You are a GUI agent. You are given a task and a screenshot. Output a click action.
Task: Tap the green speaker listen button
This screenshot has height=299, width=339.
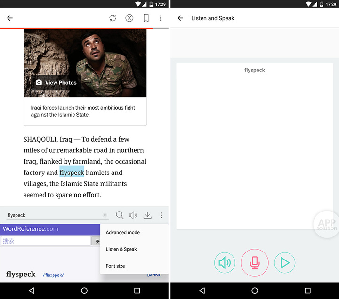point(225,263)
